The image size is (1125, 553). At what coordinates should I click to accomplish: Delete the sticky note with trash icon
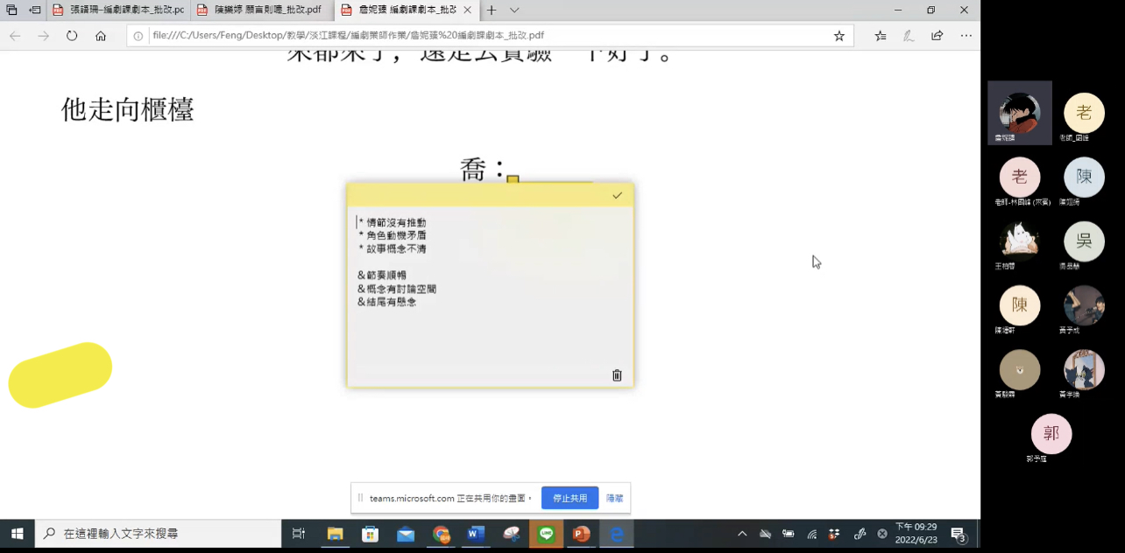click(617, 375)
